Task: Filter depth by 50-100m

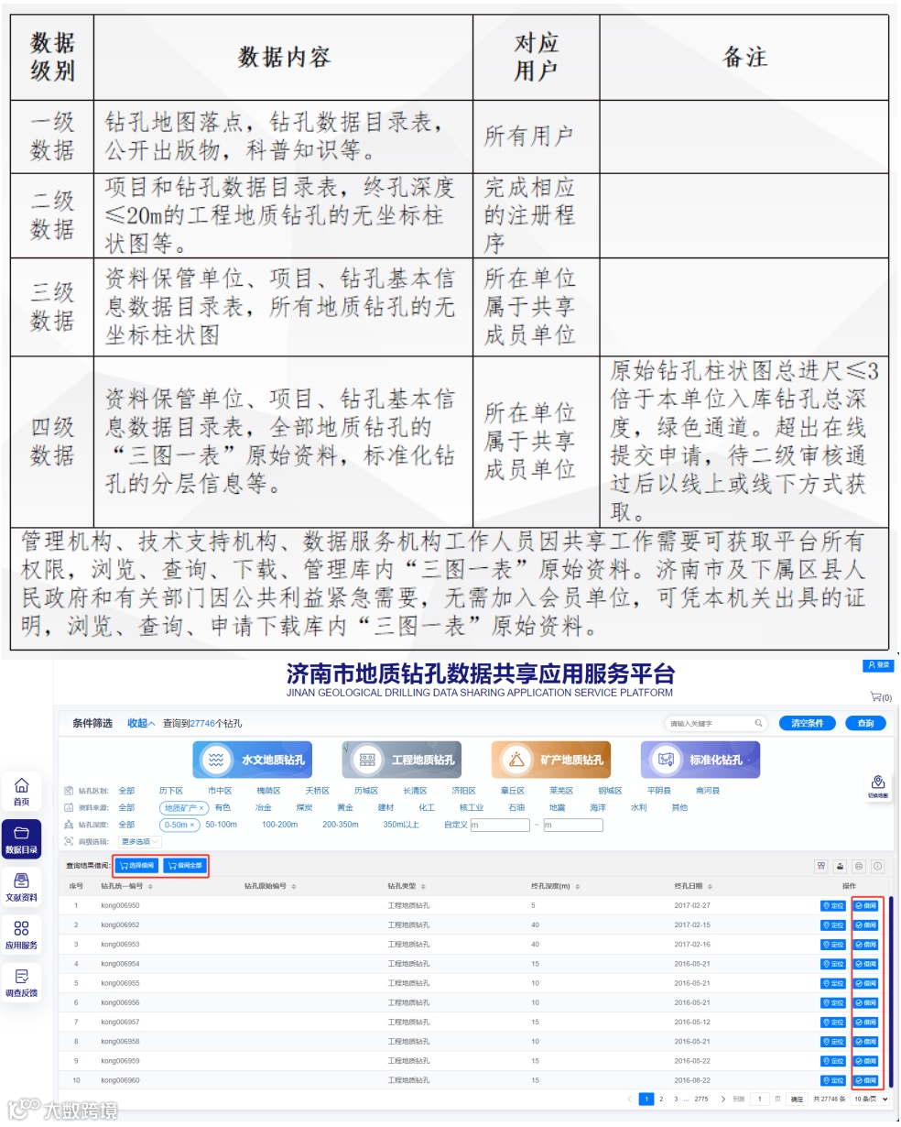Action: [222, 825]
